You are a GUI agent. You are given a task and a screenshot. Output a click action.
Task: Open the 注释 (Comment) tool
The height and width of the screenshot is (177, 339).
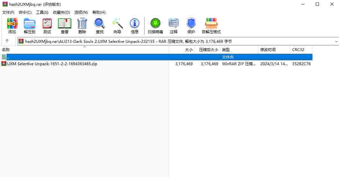click(173, 26)
